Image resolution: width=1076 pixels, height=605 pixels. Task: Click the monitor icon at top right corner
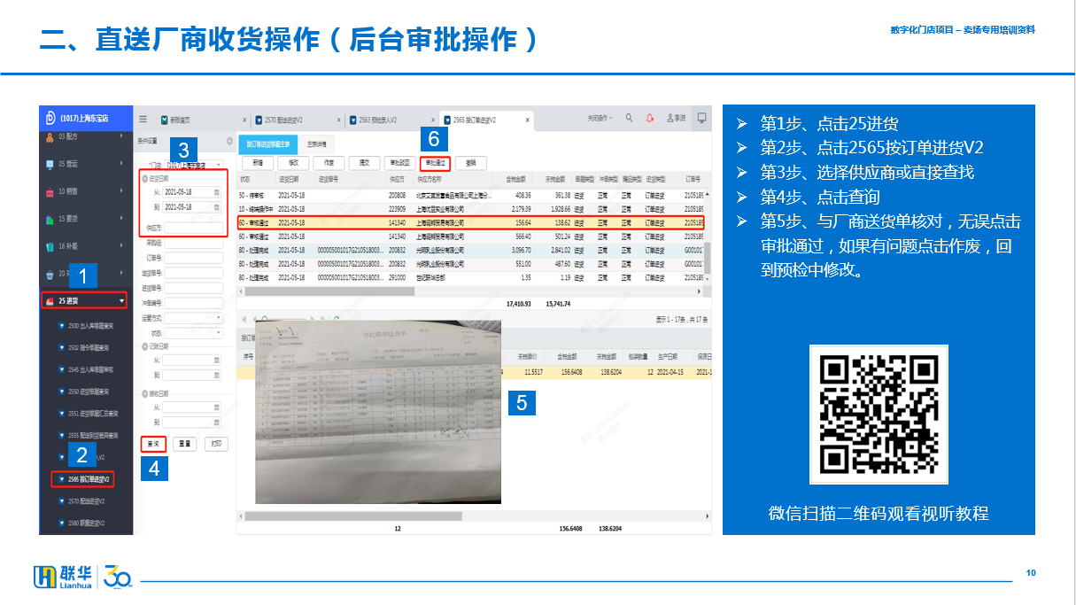(x=702, y=118)
